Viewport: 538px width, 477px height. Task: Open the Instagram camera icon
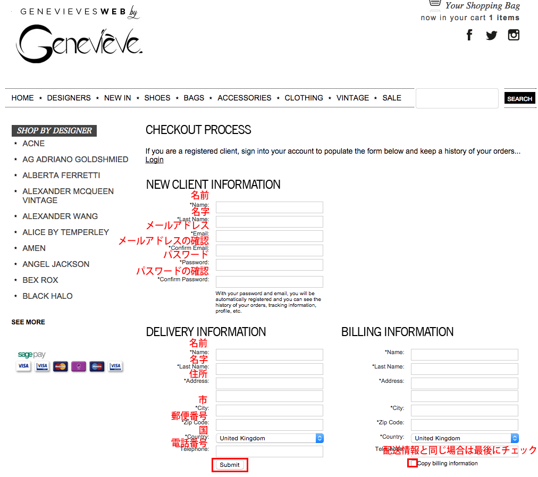pos(514,35)
